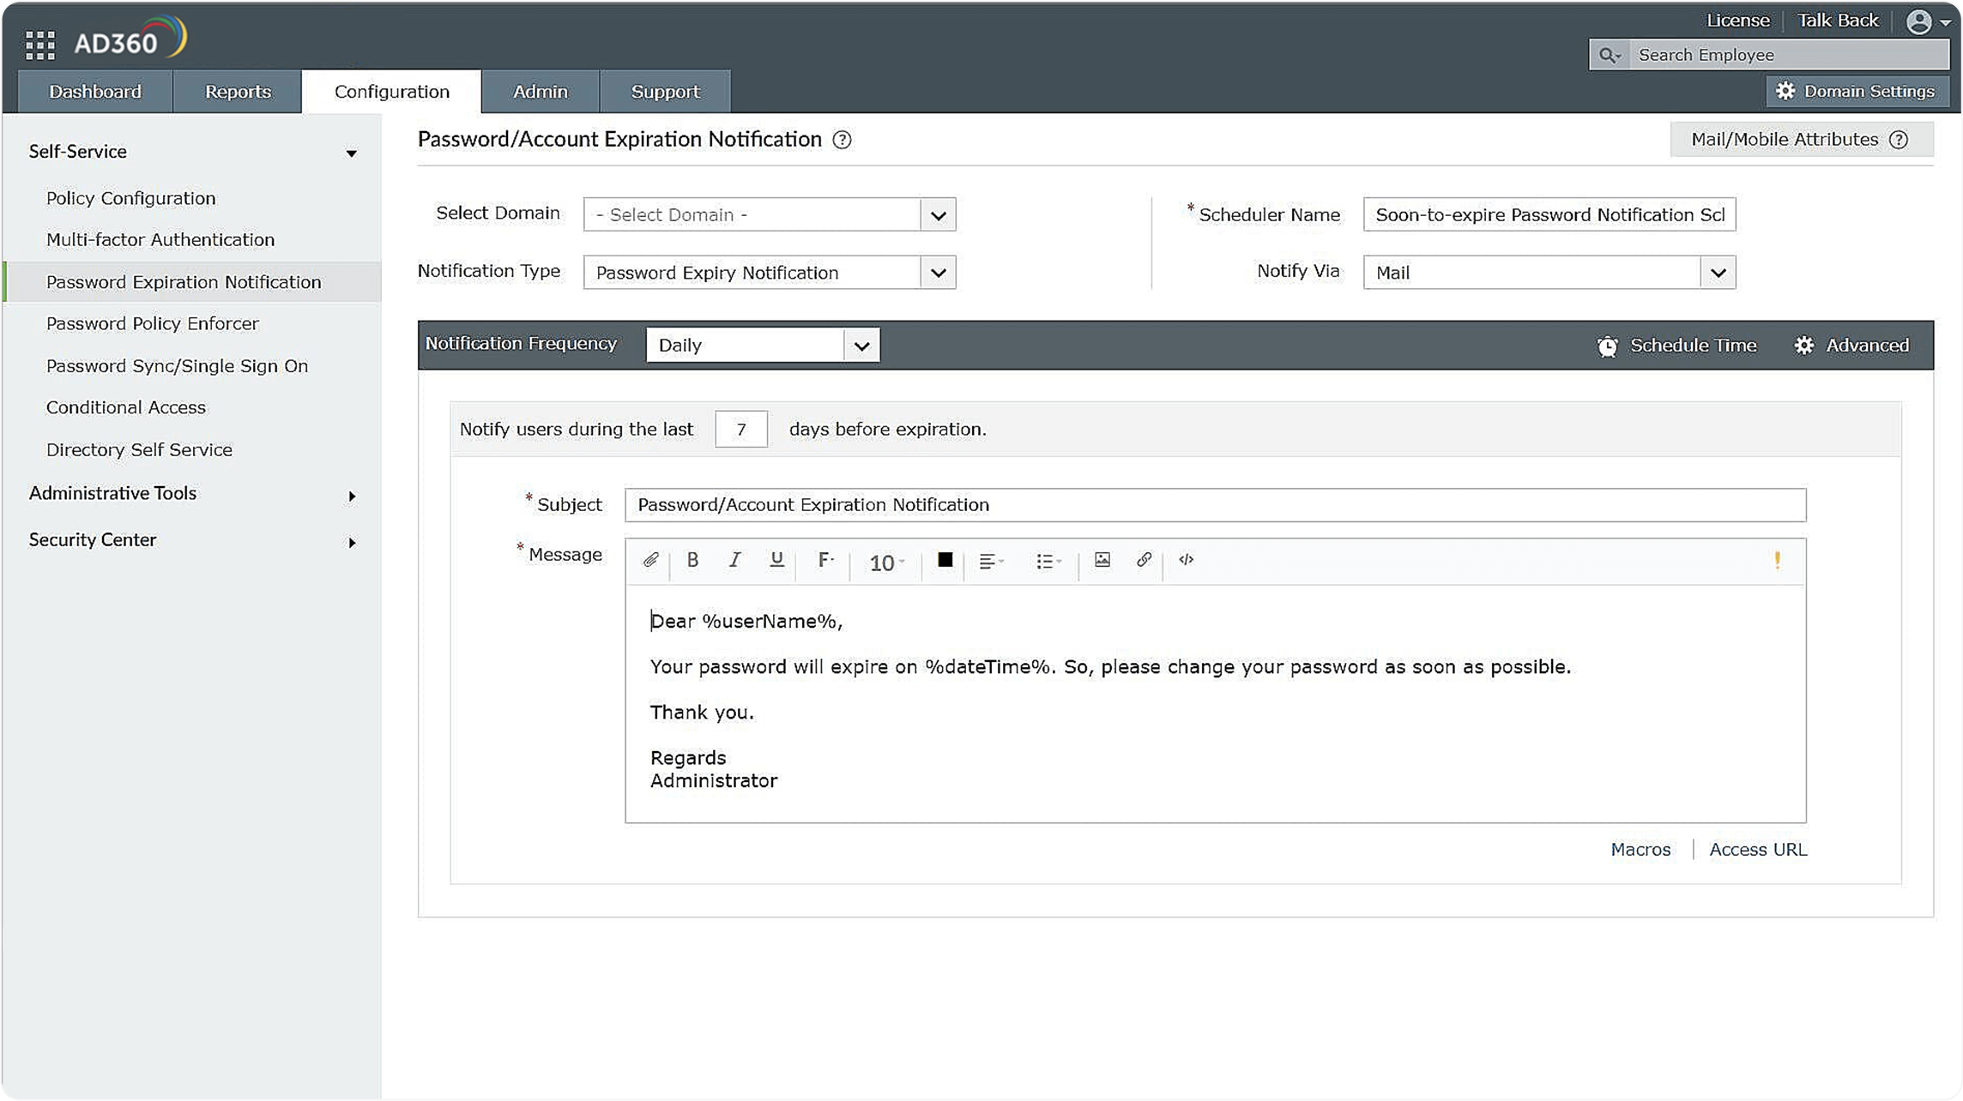Click the yellow exclamation warning icon
The height and width of the screenshot is (1101, 1963).
[1777, 560]
